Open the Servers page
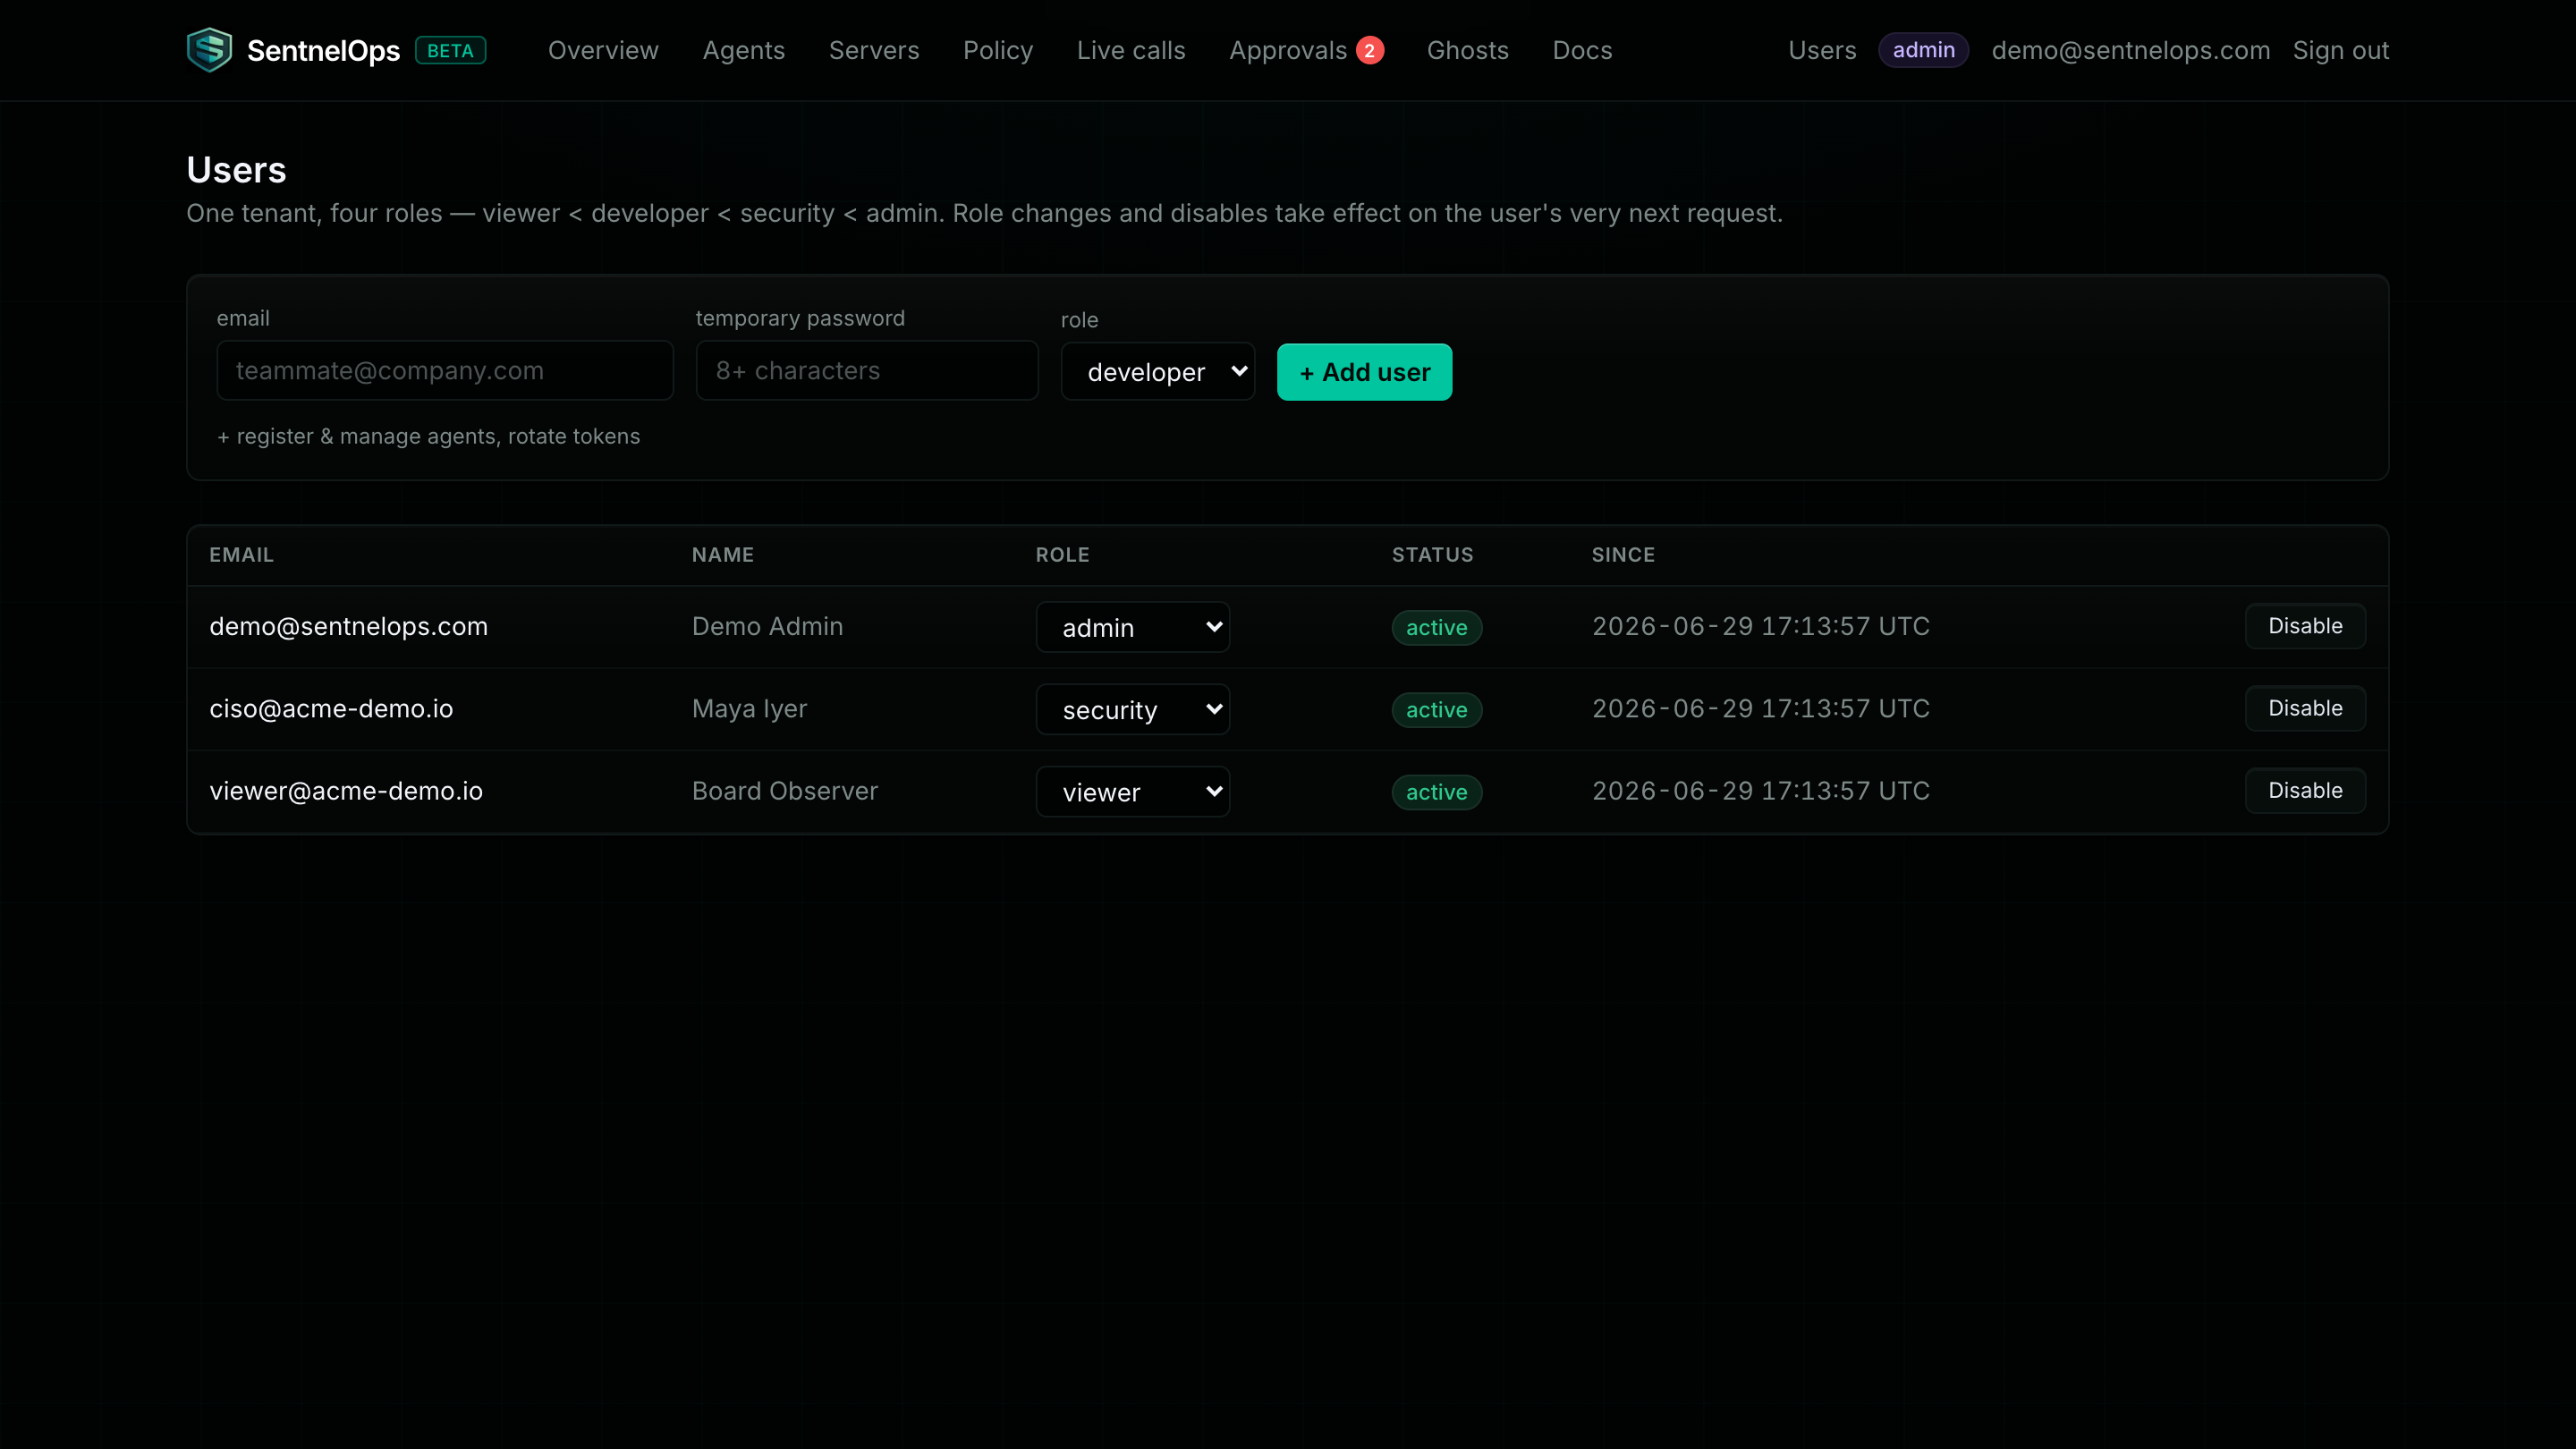This screenshot has width=2576, height=1449. (x=874, y=50)
